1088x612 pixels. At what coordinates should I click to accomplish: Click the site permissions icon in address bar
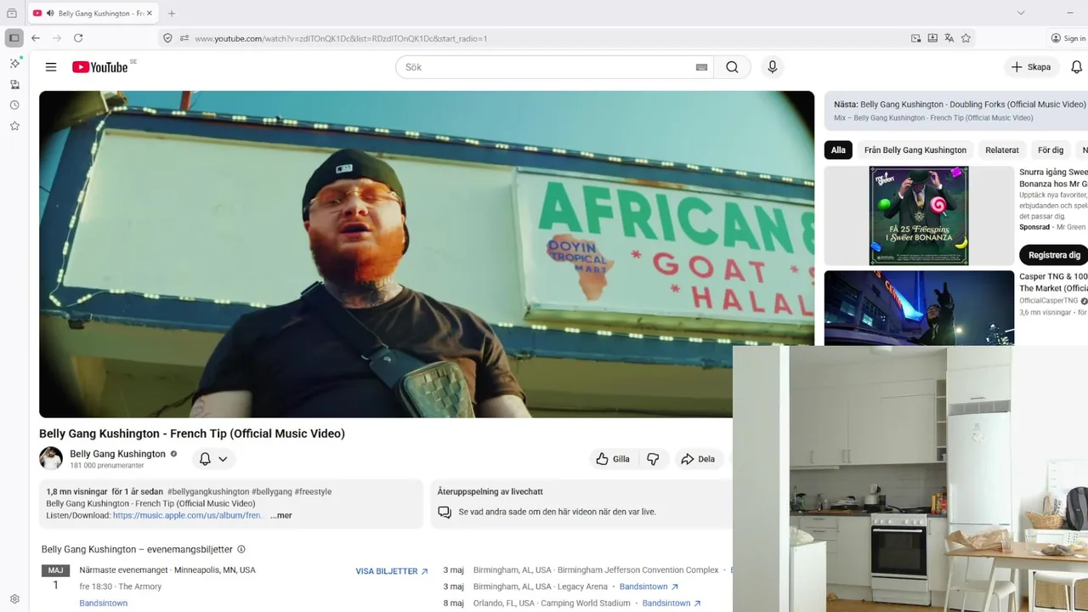click(184, 38)
